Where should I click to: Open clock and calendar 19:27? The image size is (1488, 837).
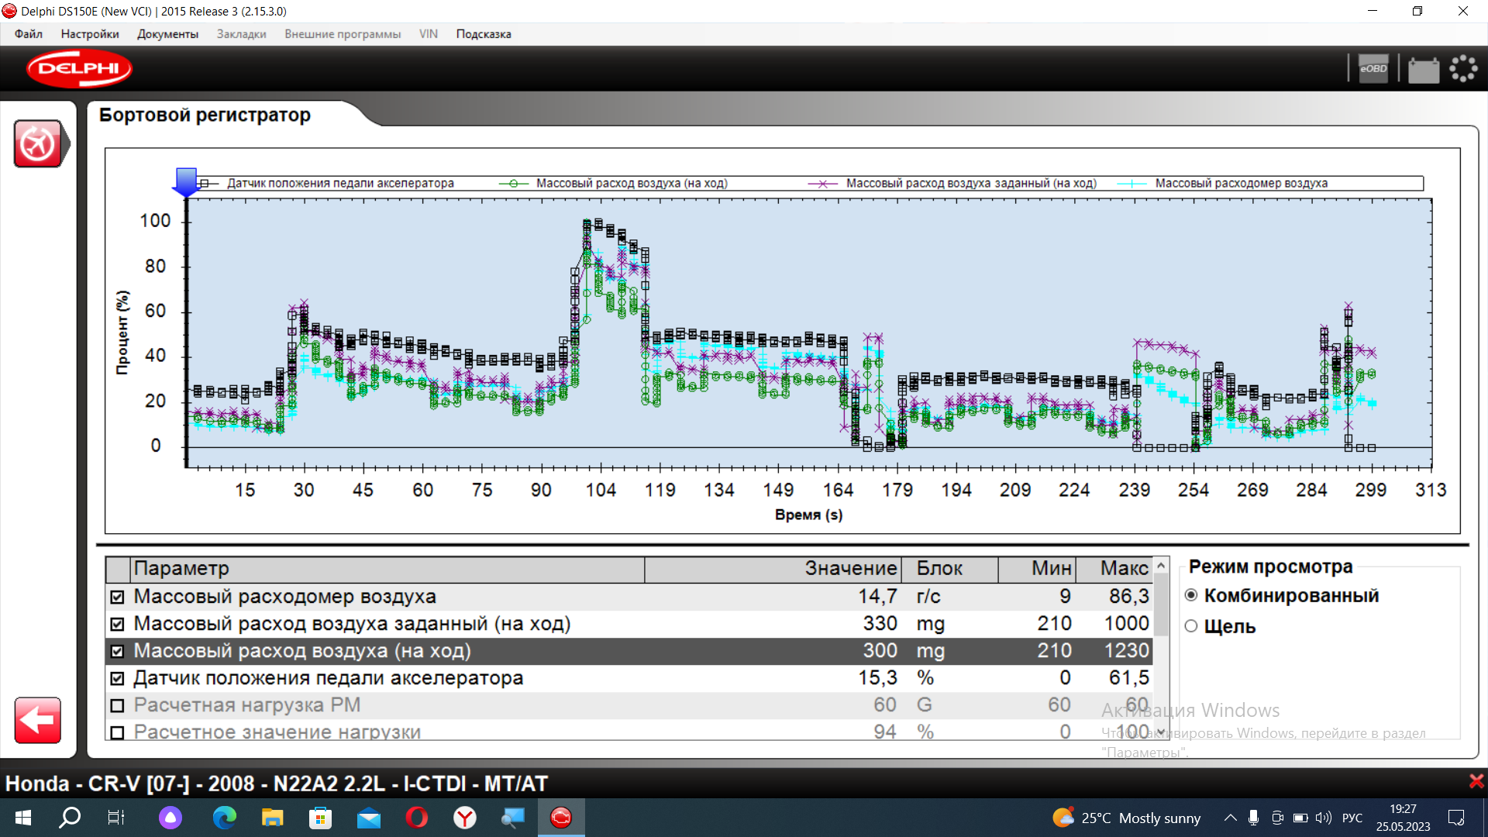(x=1403, y=818)
